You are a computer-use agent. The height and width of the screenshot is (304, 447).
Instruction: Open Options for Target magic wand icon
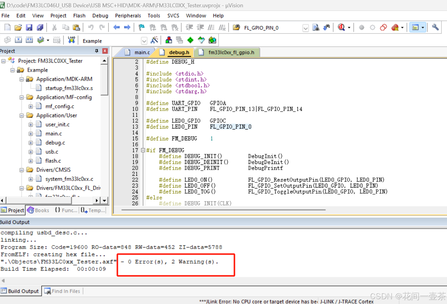[154, 40]
